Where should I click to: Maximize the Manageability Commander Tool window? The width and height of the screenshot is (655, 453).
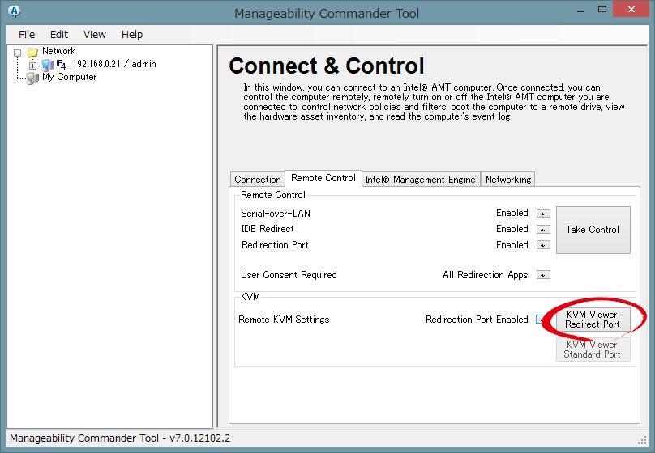tap(602, 9)
